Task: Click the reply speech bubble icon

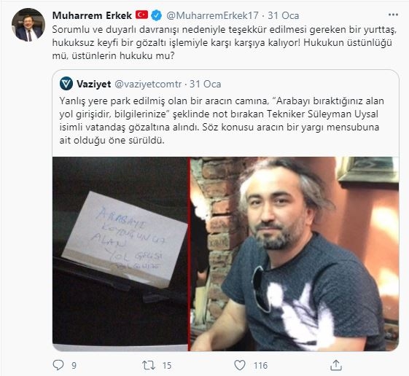Action: pos(58,365)
